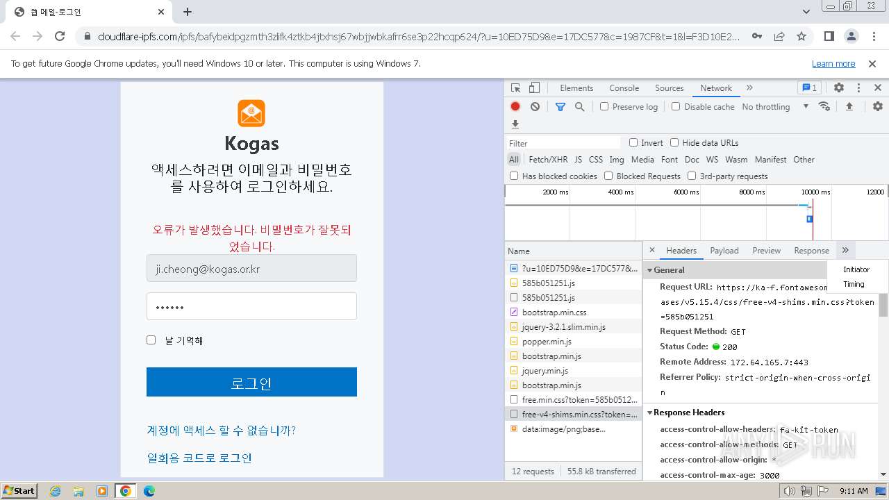Stop recording the network log
Image resolution: width=889 pixels, height=500 pixels.
pyautogui.click(x=515, y=106)
